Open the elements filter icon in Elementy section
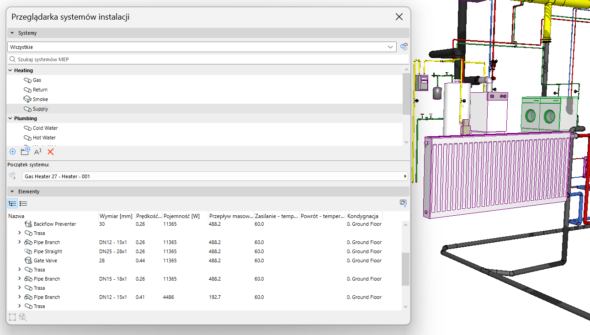Viewport: 590px width, 335px height. point(403,203)
